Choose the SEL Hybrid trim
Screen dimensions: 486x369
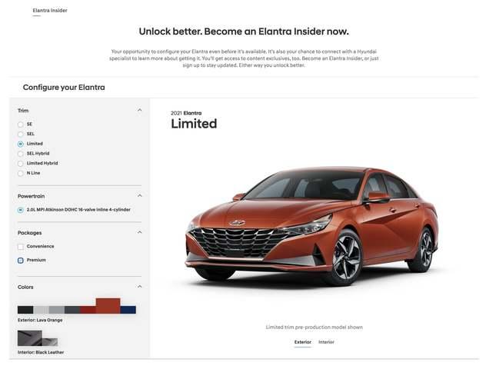[x=21, y=154]
